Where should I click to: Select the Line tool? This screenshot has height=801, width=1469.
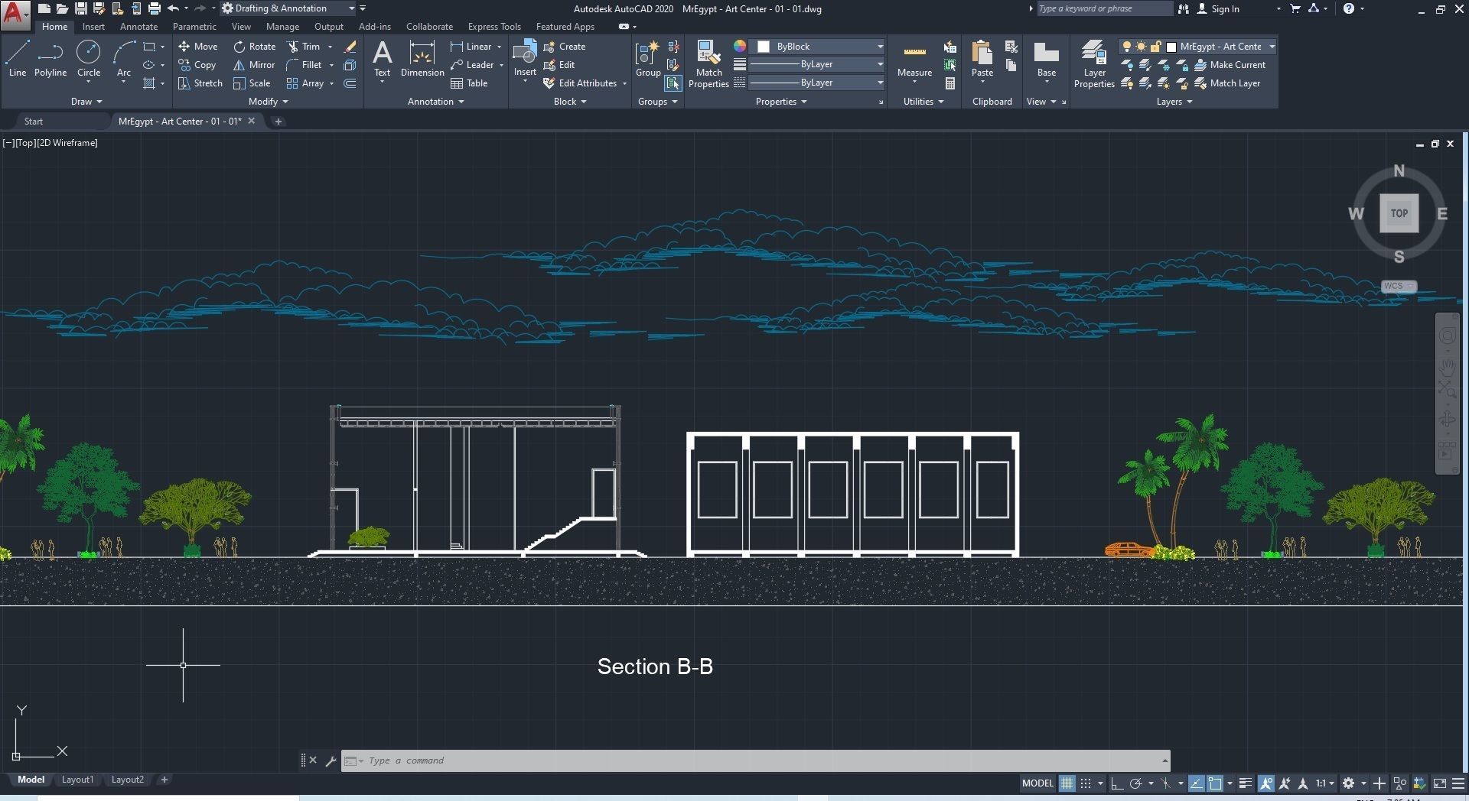point(17,59)
